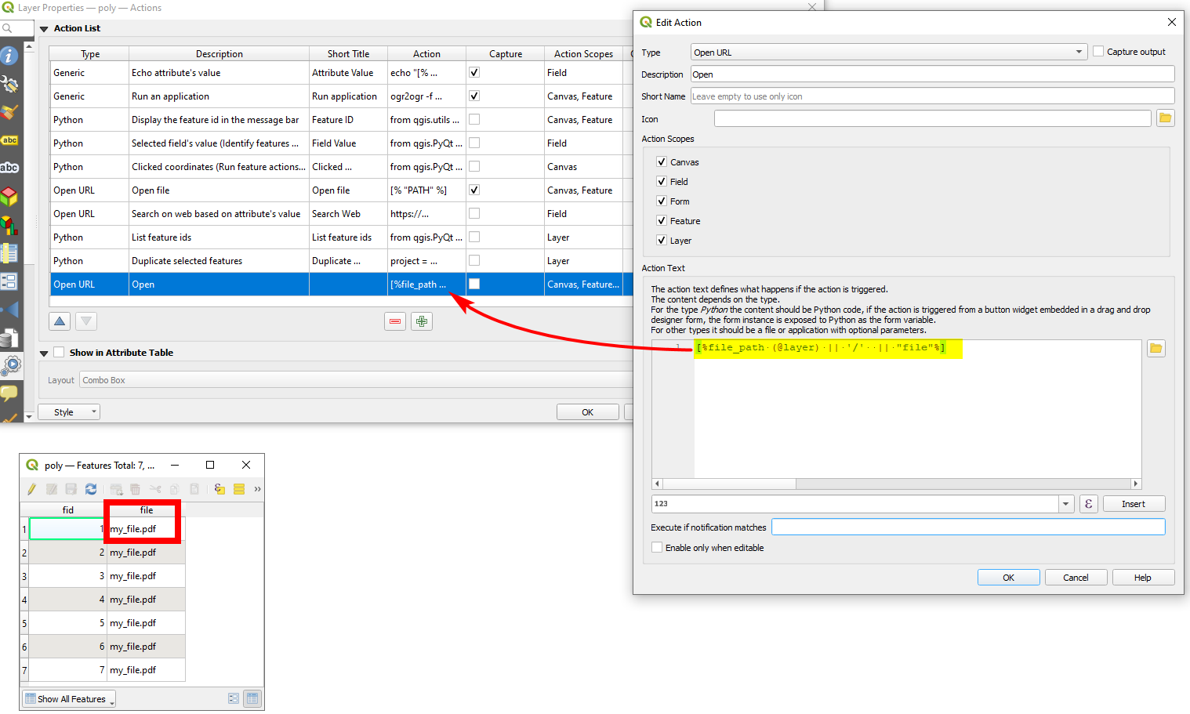Image resolution: width=1190 pixels, height=714 pixels.
Task: Click the fid column header in attribute table
Action: (x=68, y=509)
